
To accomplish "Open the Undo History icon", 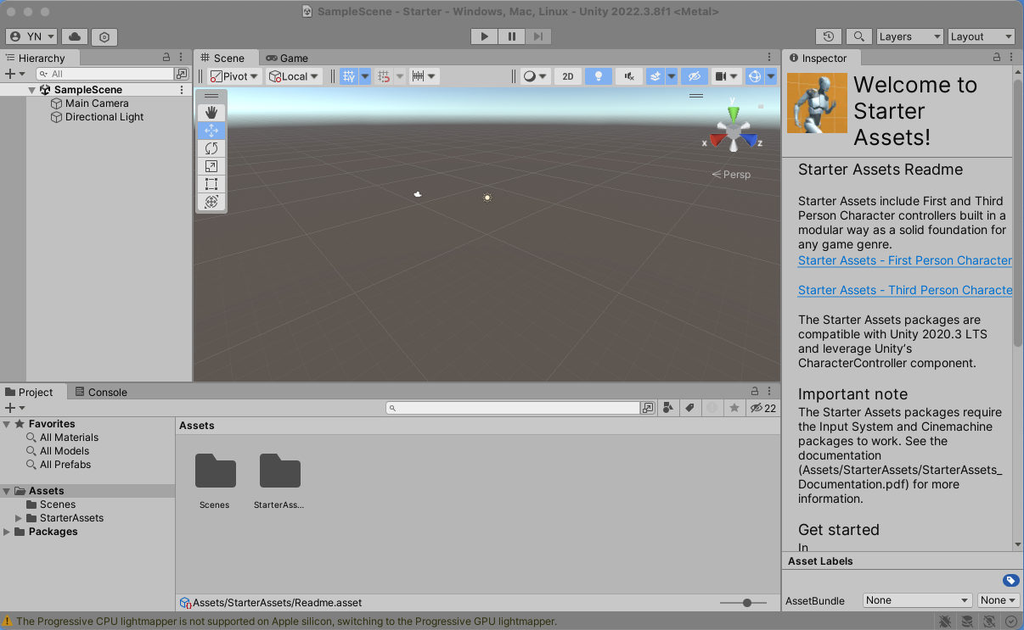I will point(829,36).
